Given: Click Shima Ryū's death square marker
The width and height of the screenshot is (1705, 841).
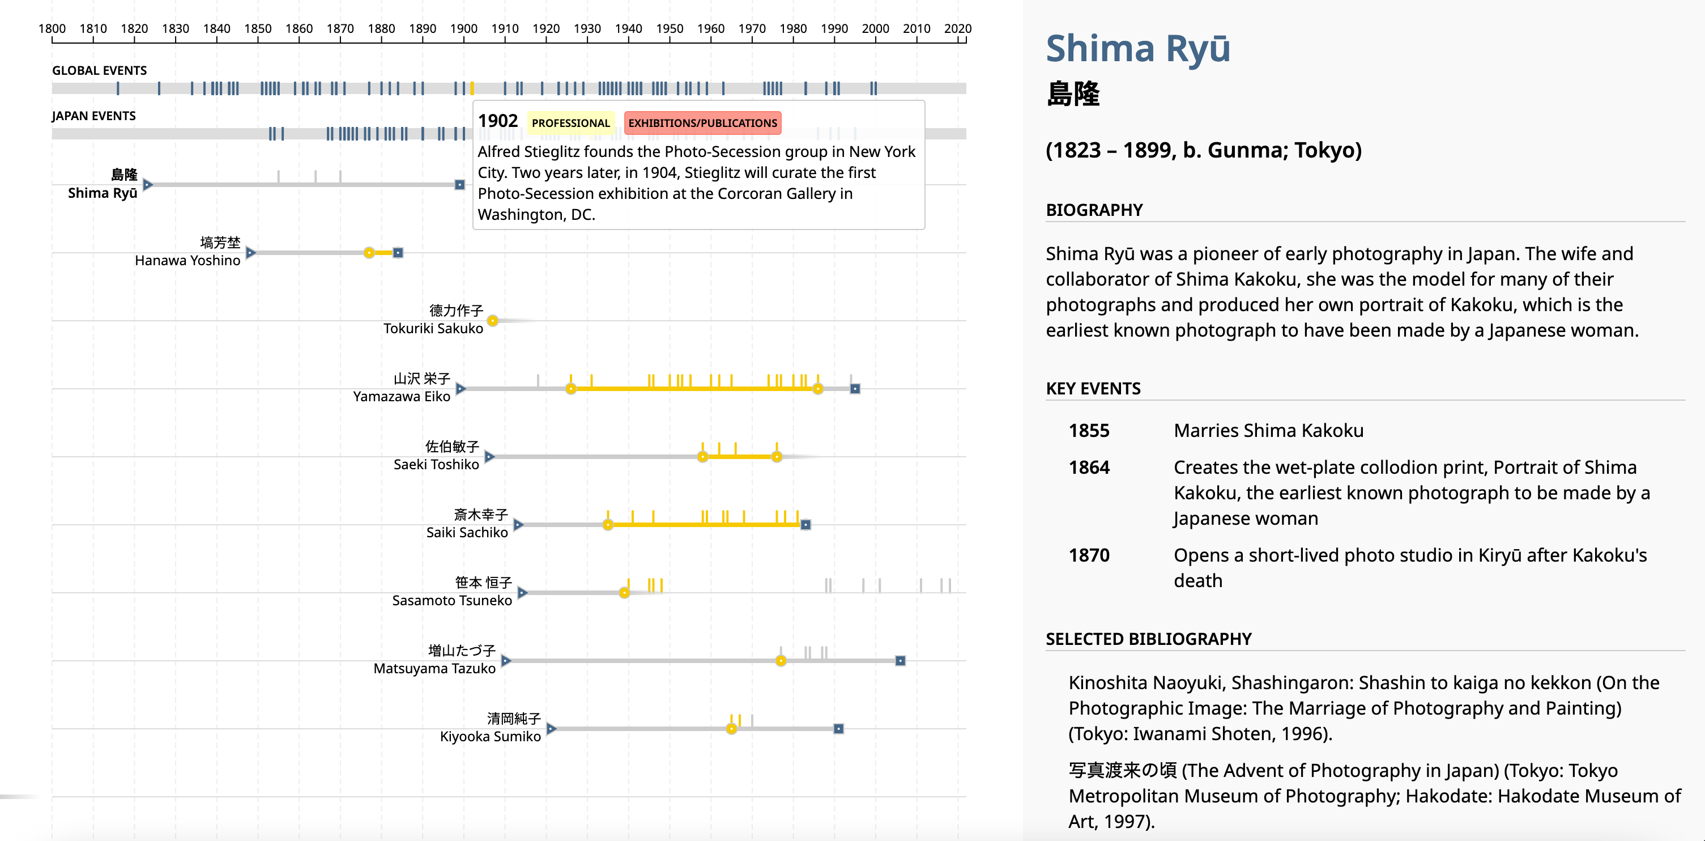Looking at the screenshot, I should click(x=459, y=185).
